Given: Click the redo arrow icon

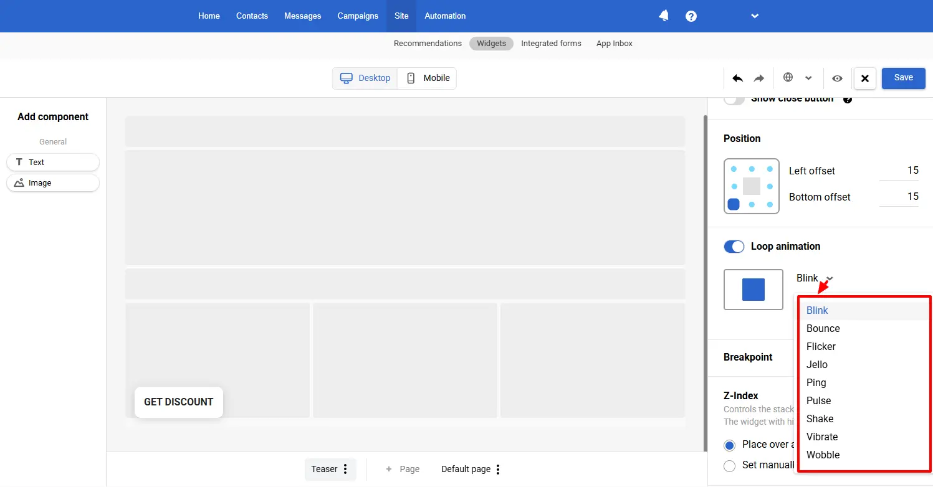Looking at the screenshot, I should 758,78.
